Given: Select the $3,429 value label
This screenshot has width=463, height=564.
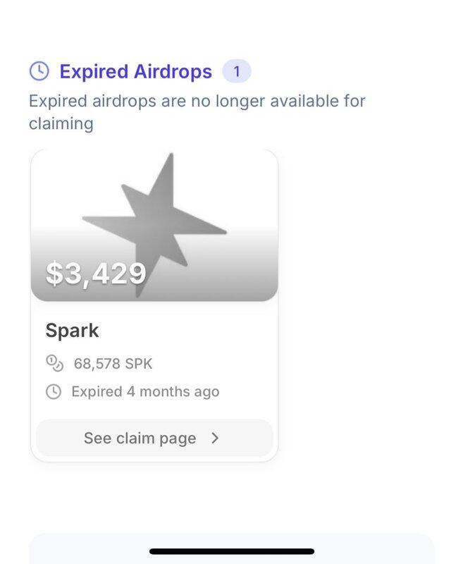Looking at the screenshot, I should coord(96,274).
